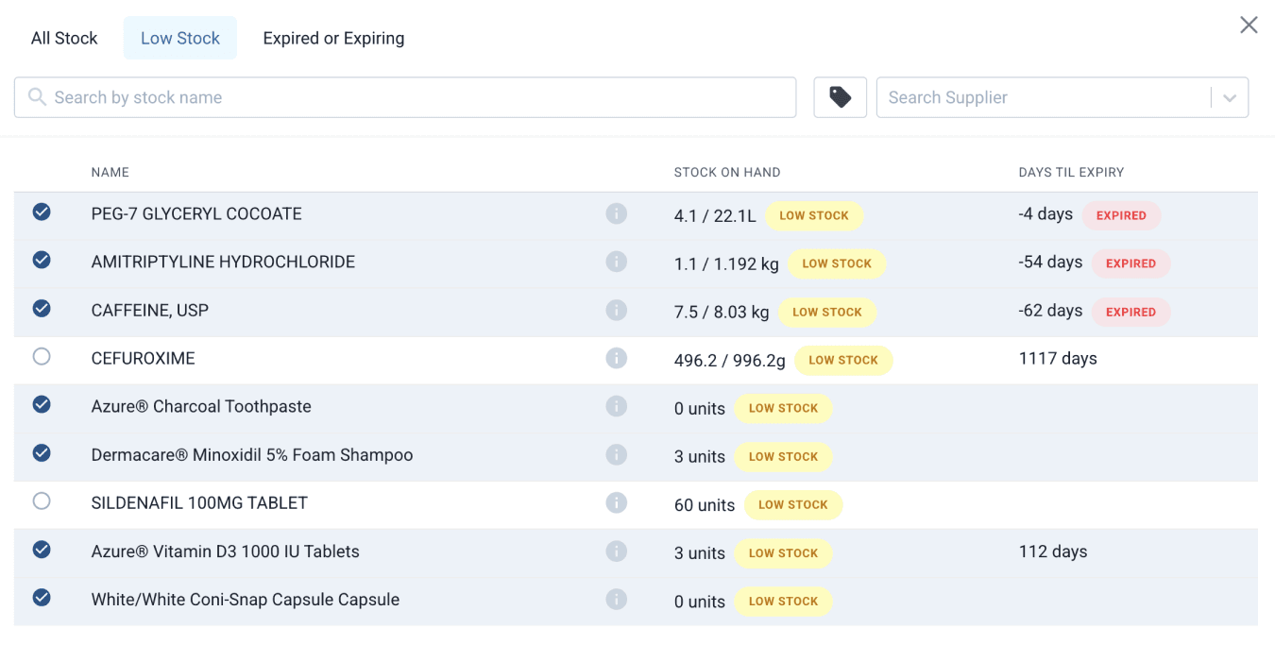Click the 60 units stock value
Image resolution: width=1275 pixels, height=645 pixels.
coord(705,505)
